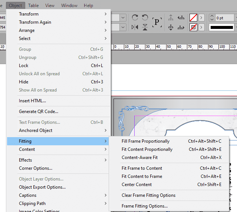237x212 pixels.
Task: Click the P reference indicator icon
Action: [x=157, y=22]
